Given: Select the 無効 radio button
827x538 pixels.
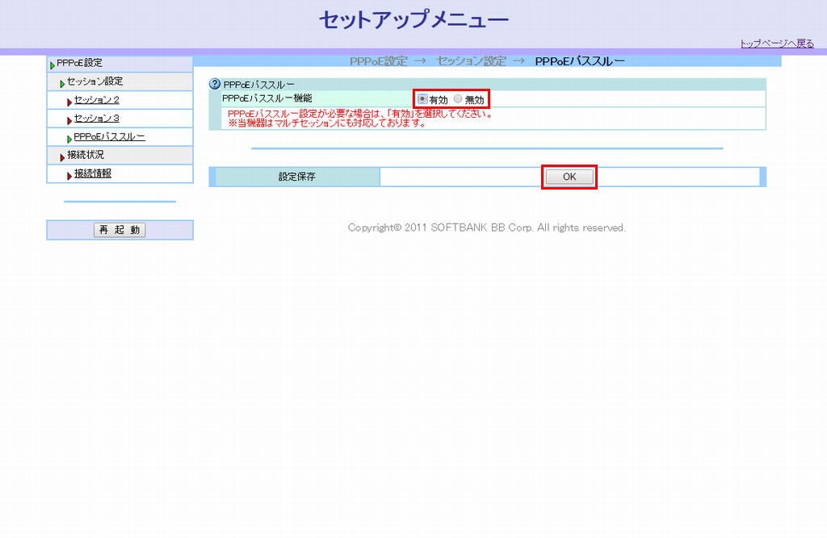Looking at the screenshot, I should tap(458, 98).
